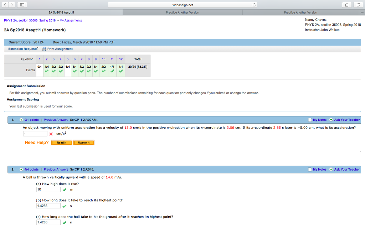Add a new Safari tab

pyautogui.click(x=362, y=12)
